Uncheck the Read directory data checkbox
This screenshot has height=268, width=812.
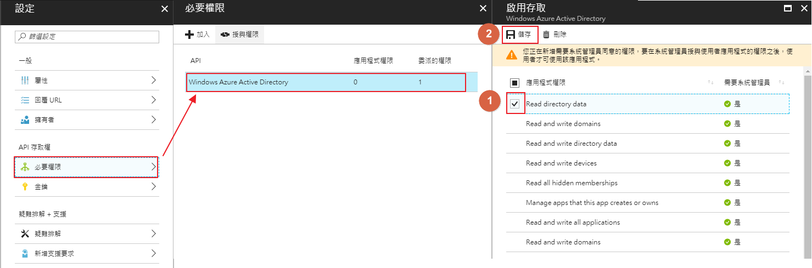click(515, 104)
